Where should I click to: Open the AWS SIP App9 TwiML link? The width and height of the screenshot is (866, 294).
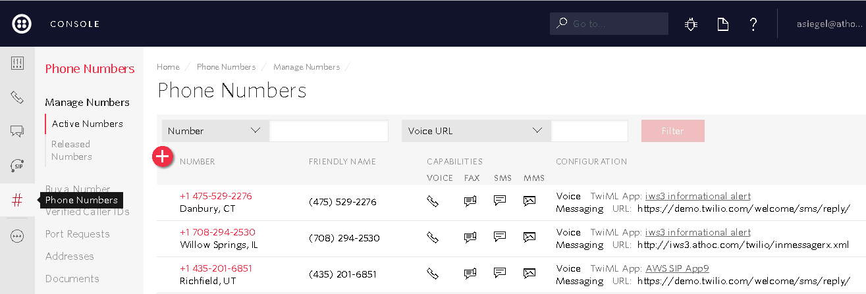677,268
